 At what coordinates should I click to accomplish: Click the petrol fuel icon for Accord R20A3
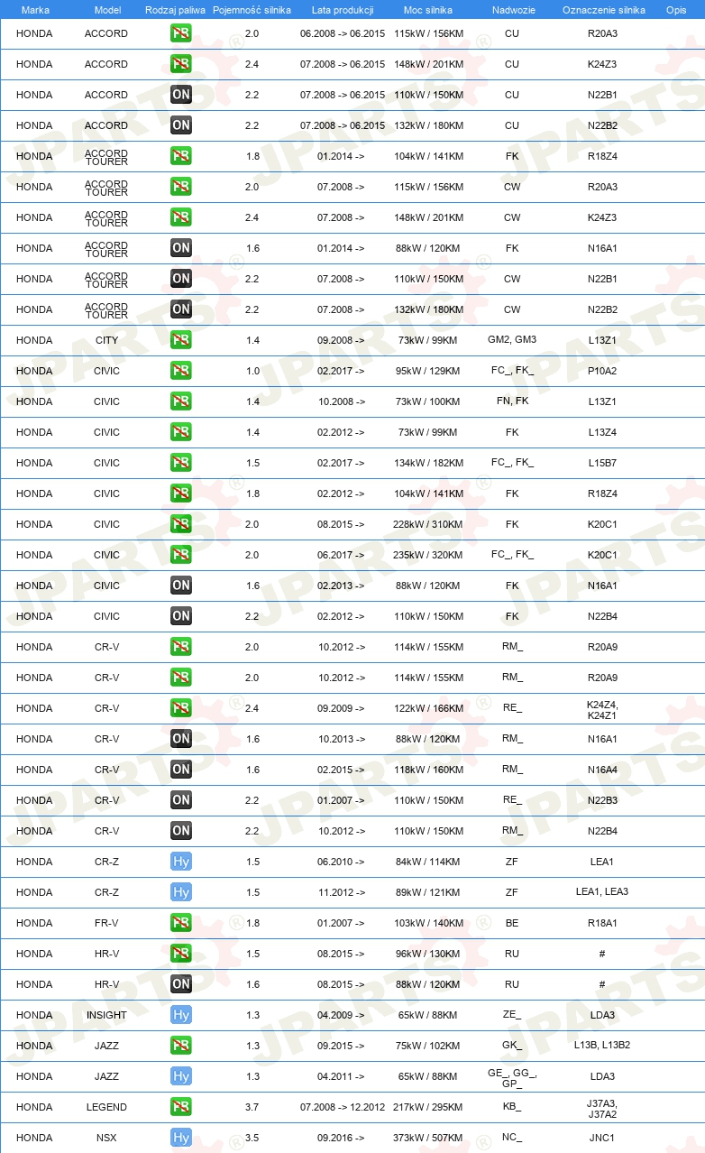tap(181, 33)
